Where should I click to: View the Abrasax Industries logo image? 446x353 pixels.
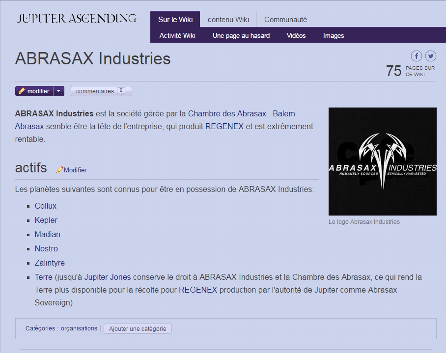382,162
